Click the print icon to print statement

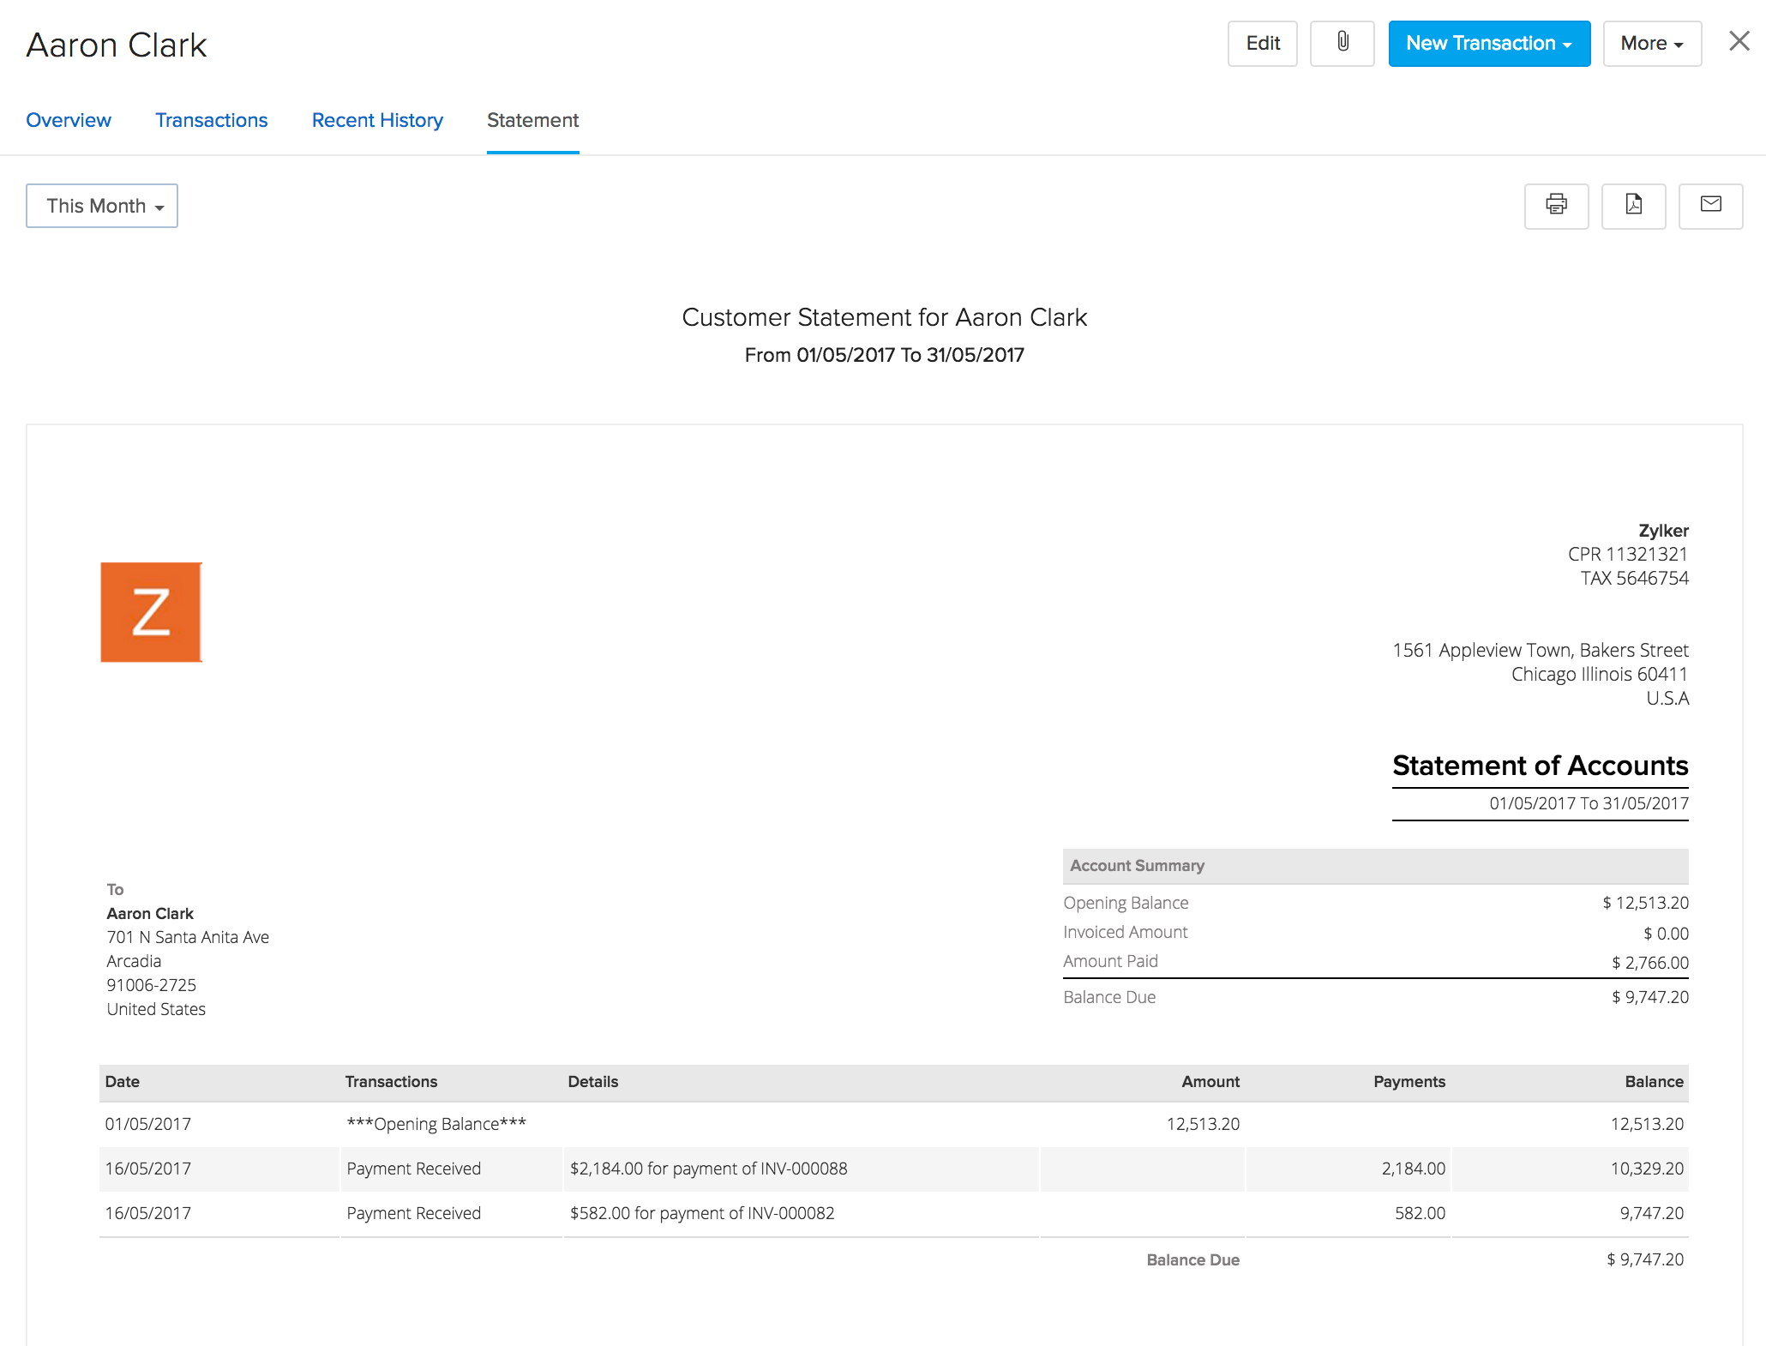pyautogui.click(x=1557, y=205)
